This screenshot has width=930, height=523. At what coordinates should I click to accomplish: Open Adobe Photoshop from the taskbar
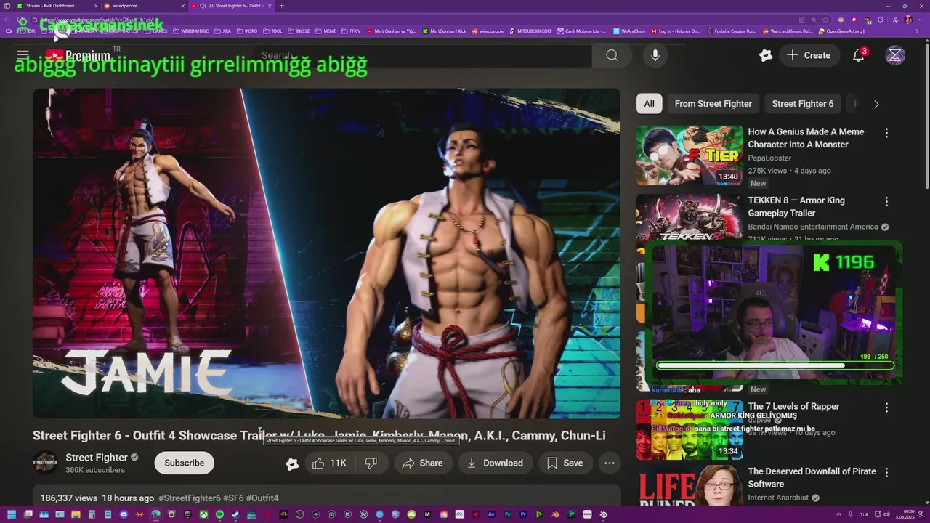click(x=508, y=514)
